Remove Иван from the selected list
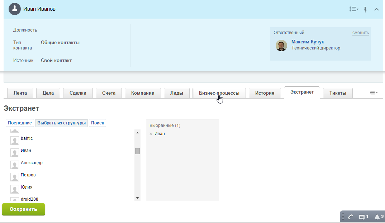The image size is (385, 223). pos(150,133)
